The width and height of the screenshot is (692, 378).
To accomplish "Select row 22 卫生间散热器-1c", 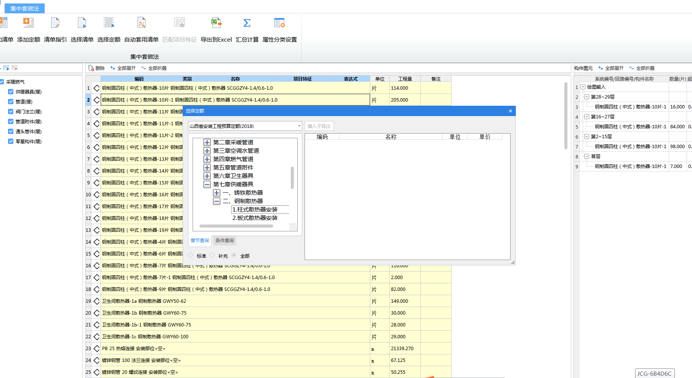I will click(235, 337).
